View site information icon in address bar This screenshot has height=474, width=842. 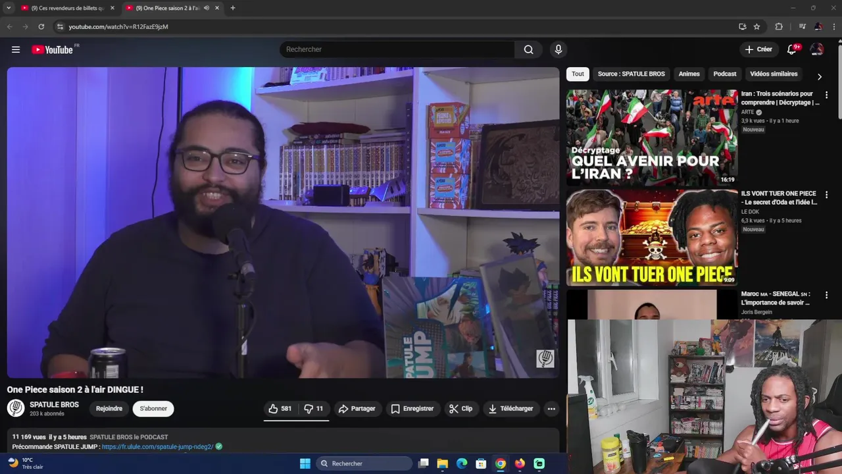click(x=60, y=26)
